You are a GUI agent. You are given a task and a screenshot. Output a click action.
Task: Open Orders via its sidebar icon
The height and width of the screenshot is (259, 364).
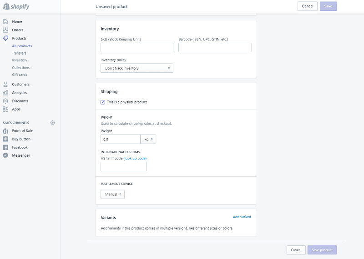[x=5, y=30]
